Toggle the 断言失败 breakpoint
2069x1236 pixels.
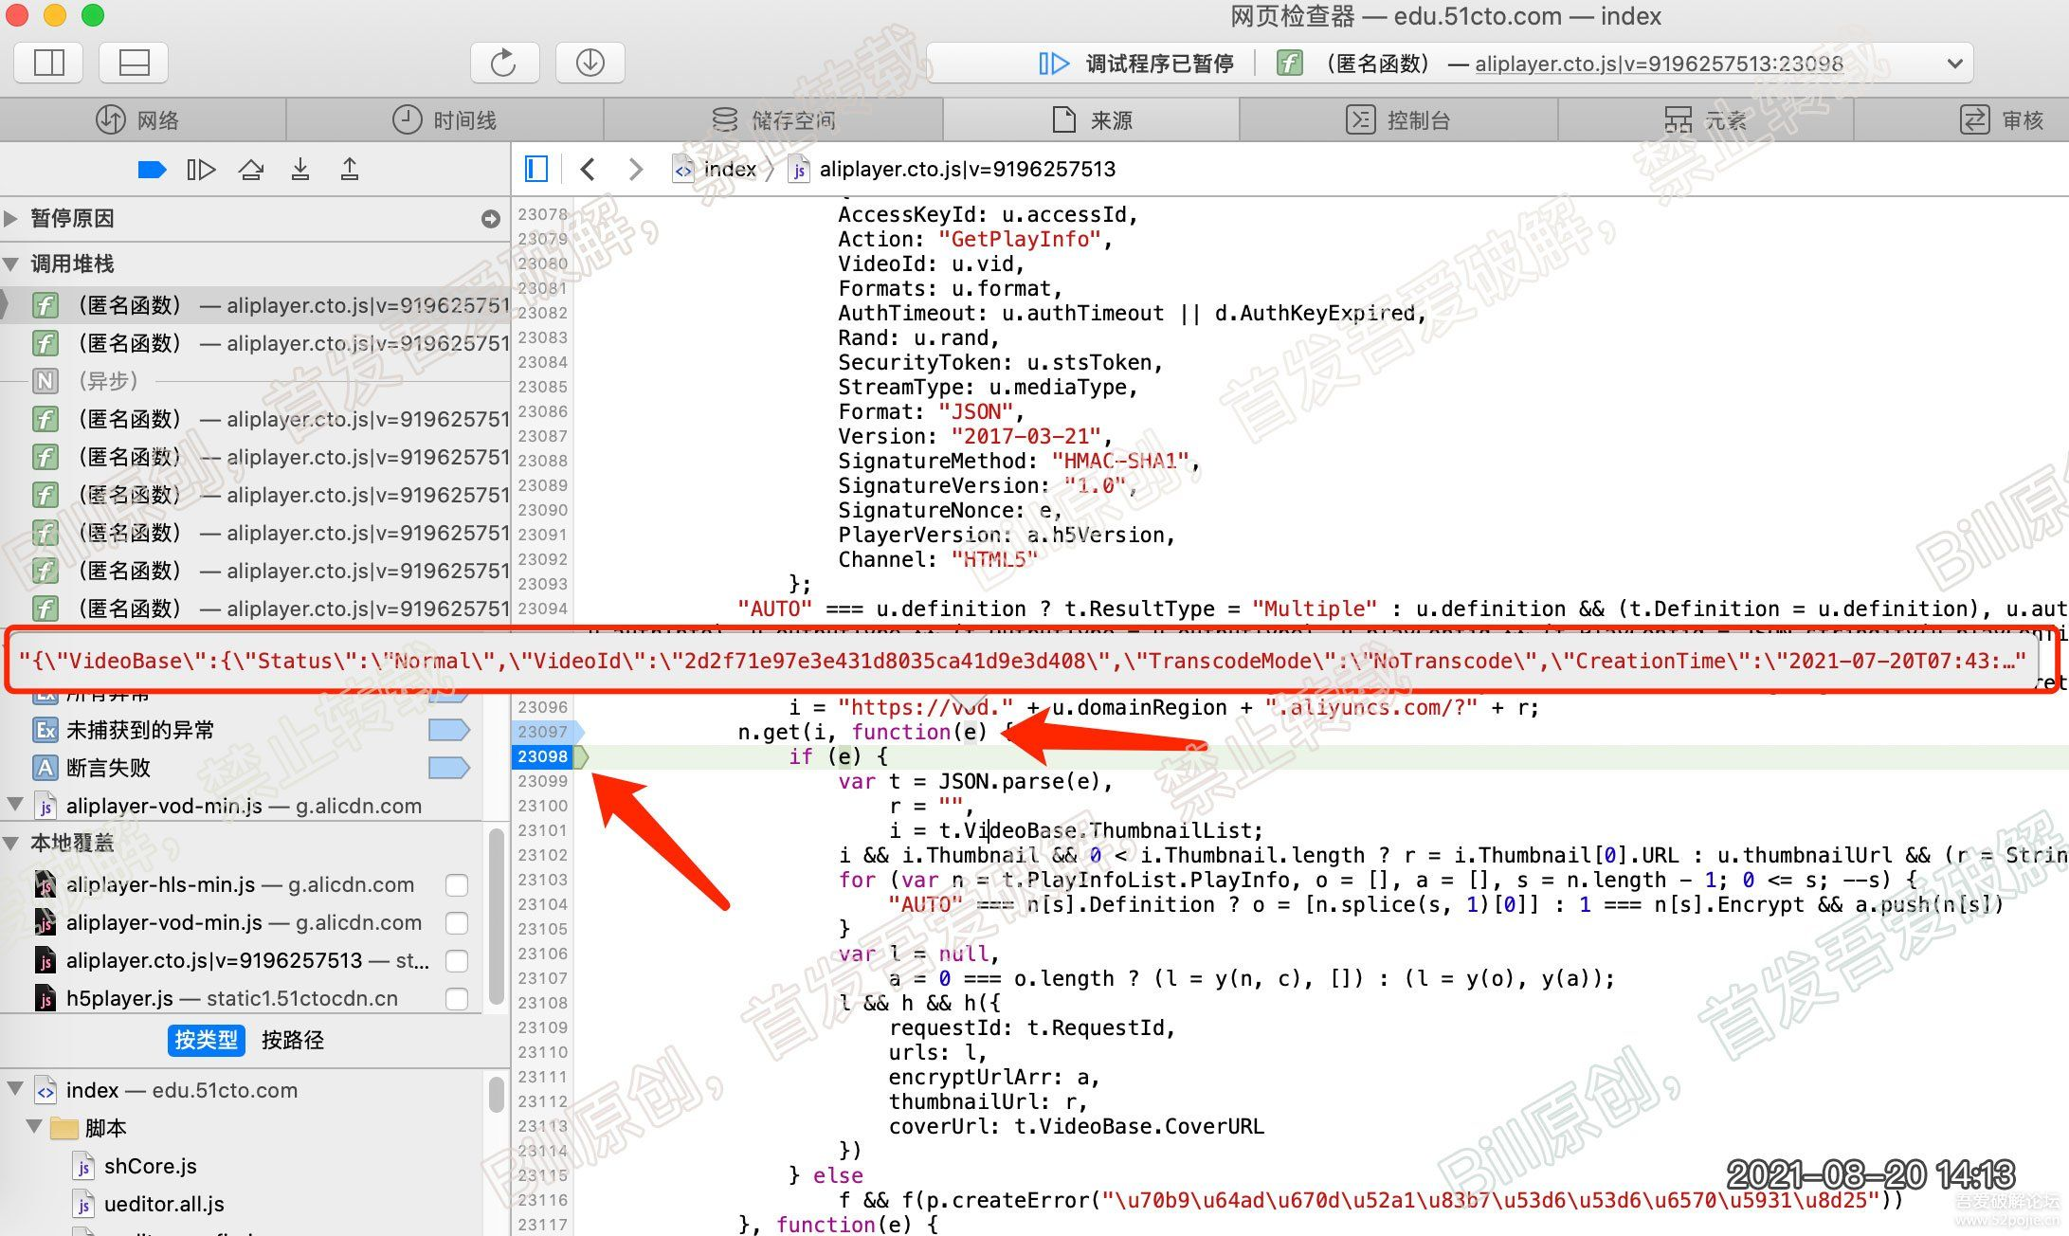click(x=449, y=768)
